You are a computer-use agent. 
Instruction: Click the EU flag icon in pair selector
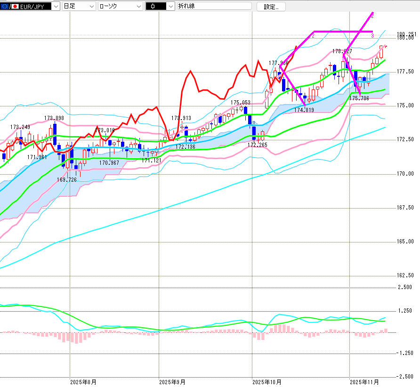click(x=4, y=7)
